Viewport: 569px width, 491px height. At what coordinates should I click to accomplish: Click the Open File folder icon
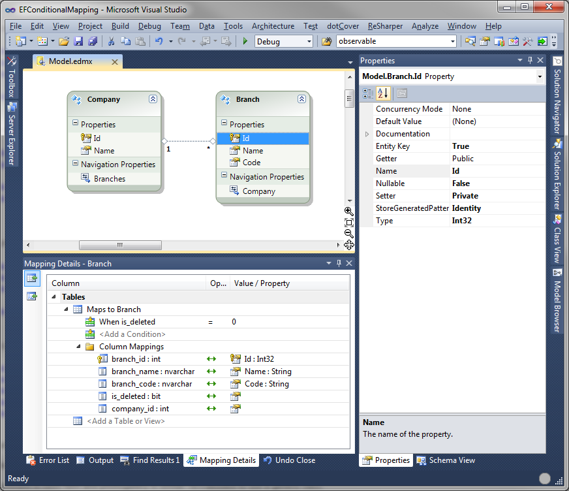tap(64, 41)
